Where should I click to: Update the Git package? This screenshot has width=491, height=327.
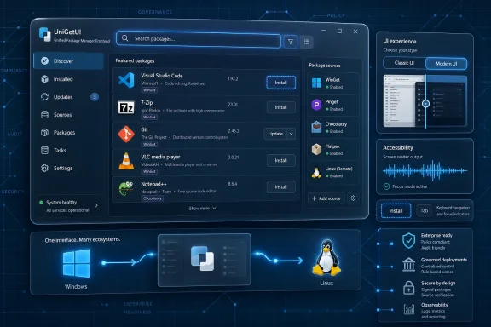(275, 134)
